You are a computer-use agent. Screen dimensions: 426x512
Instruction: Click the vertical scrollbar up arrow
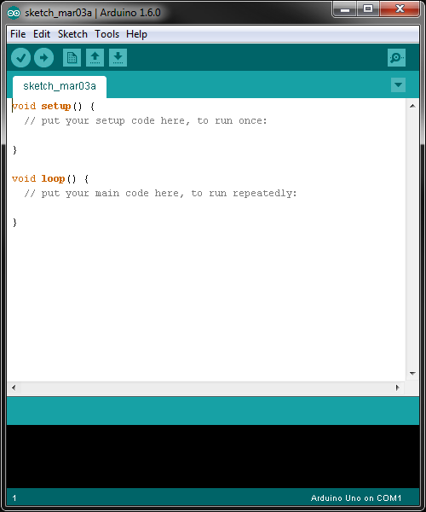pos(412,106)
